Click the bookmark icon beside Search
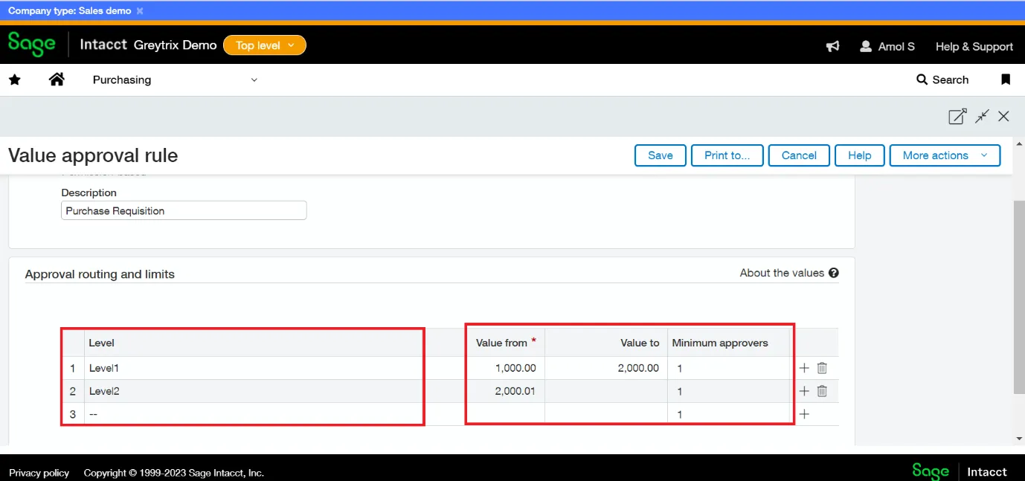 coord(1006,80)
